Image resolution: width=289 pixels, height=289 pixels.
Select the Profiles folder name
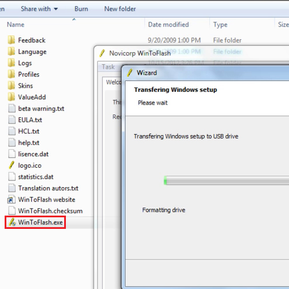point(29,75)
